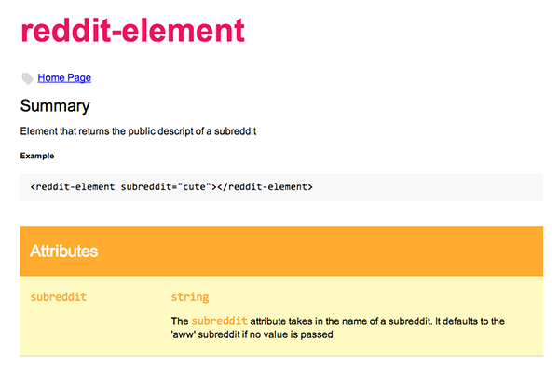This screenshot has width=559, height=382.
Task: Click the "cute" value in the code sample
Action: (x=195, y=187)
